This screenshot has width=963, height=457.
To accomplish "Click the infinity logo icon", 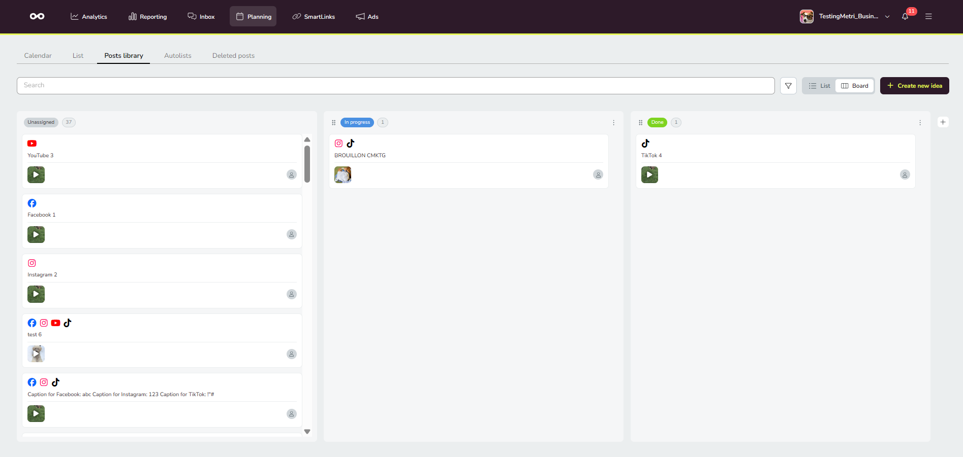I will tap(37, 16).
